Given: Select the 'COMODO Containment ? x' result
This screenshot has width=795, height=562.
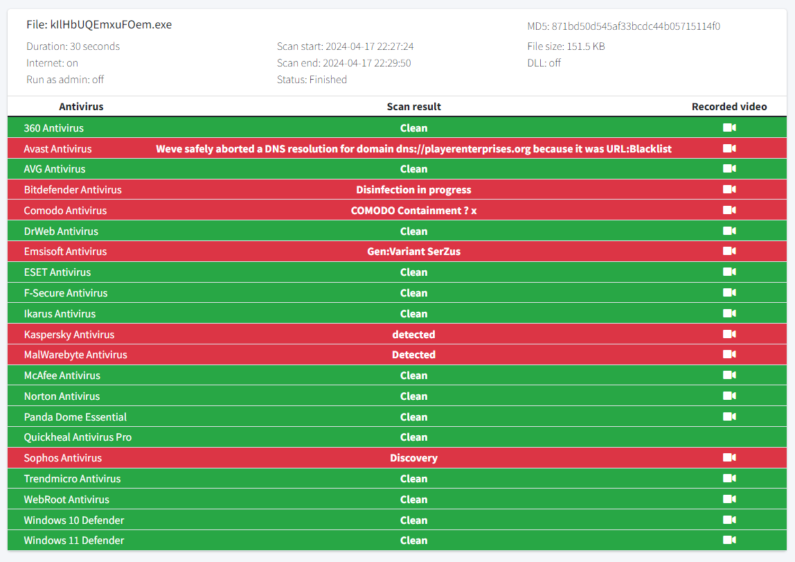Looking at the screenshot, I should pos(413,211).
